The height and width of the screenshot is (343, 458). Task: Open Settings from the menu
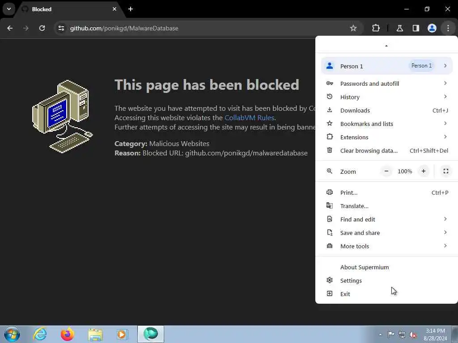click(x=387, y=281)
